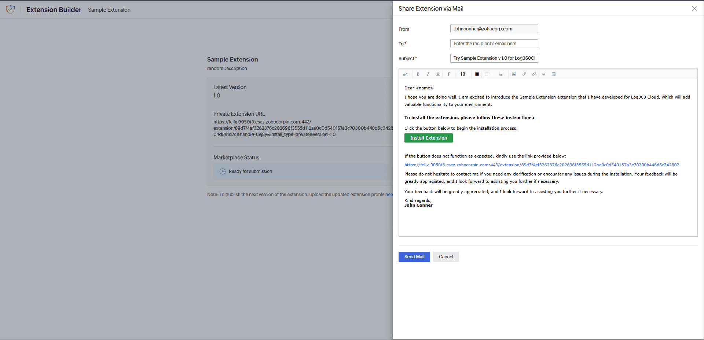The height and width of the screenshot is (340, 704).
Task: Click the clock icon beside Ready for submission
Action: coord(223,171)
